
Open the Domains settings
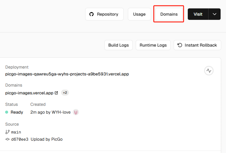point(169,14)
